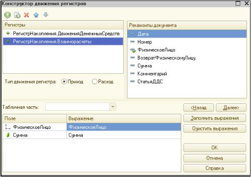Select the Сумма document attribute
Viewport: 251px width, 177px height.
coord(187,66)
